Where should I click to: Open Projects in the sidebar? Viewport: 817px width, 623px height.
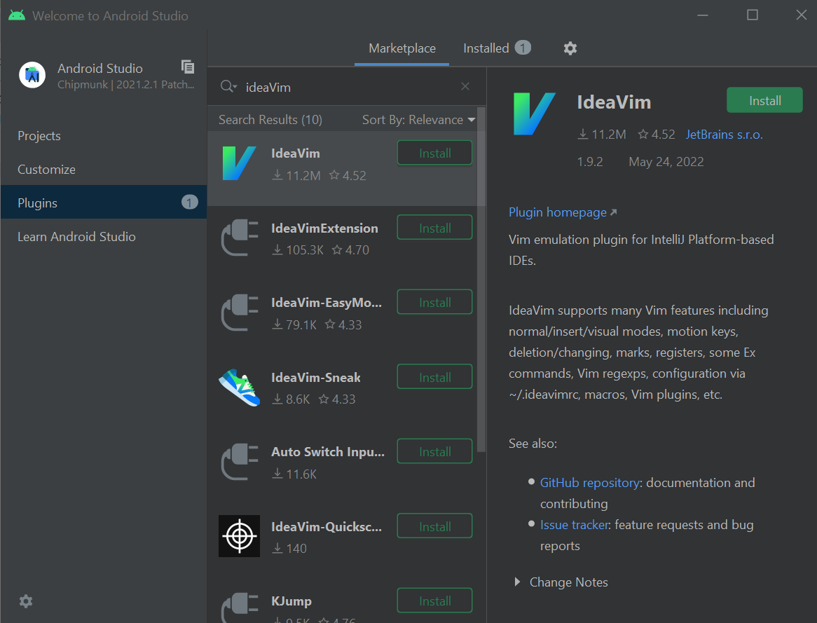(x=39, y=136)
